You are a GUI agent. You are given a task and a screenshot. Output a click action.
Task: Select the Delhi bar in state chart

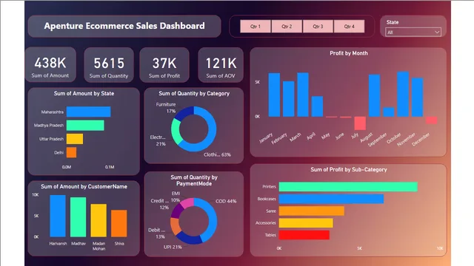click(x=71, y=152)
